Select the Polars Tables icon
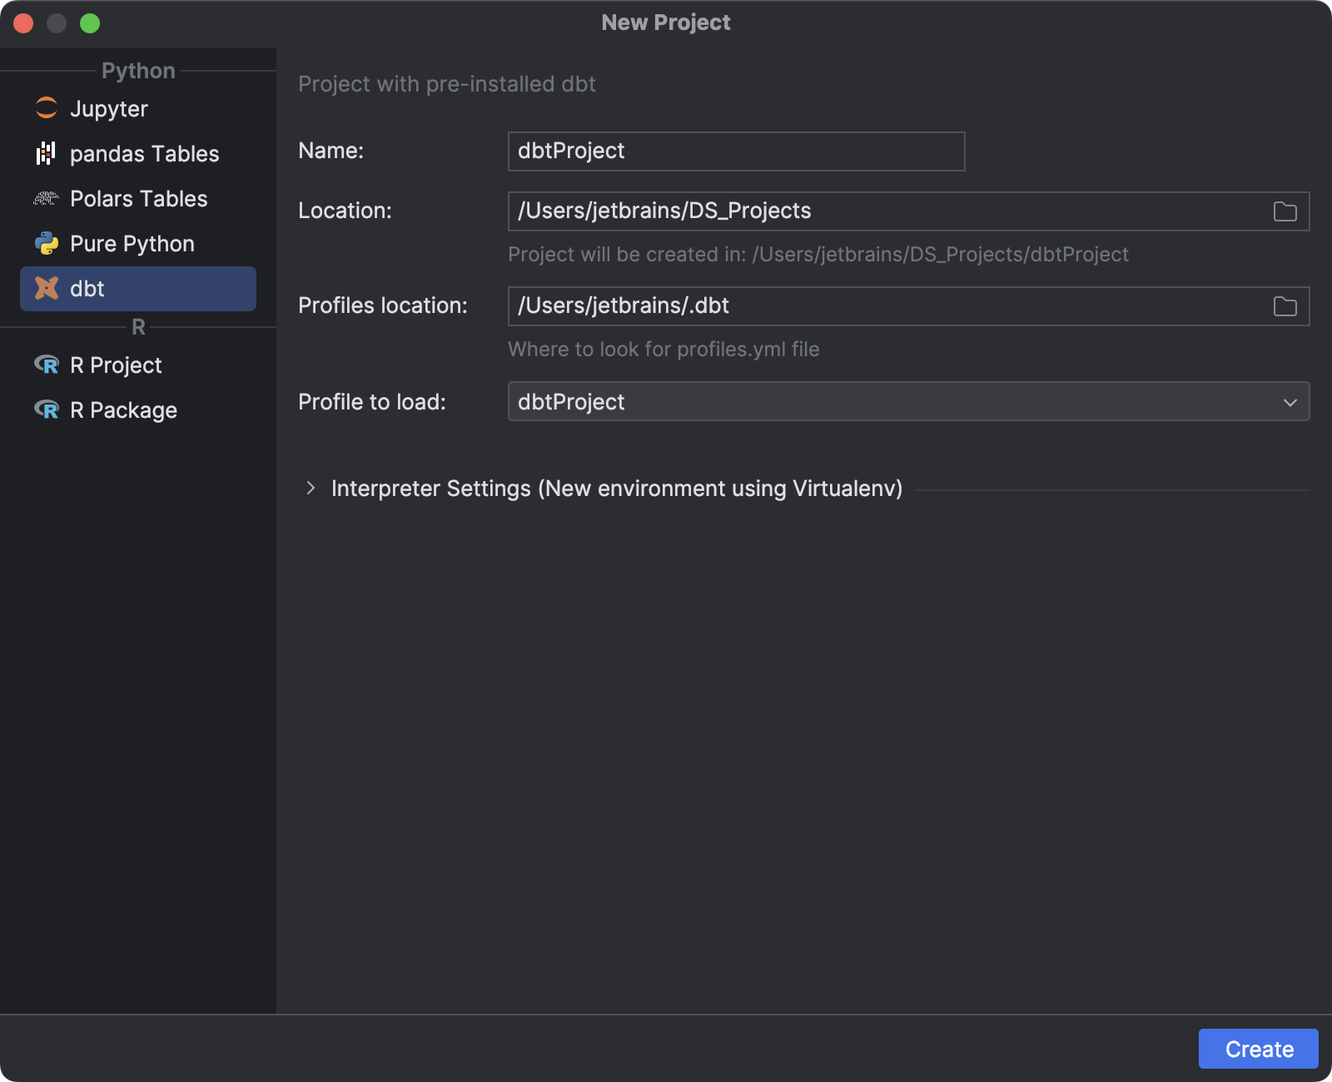Image resolution: width=1332 pixels, height=1082 pixels. click(45, 198)
